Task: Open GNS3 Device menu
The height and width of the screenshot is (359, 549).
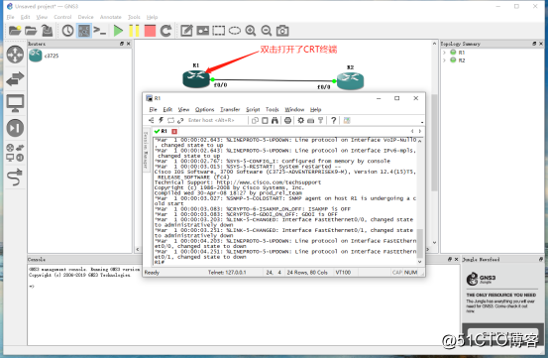Action: pyautogui.click(x=85, y=17)
